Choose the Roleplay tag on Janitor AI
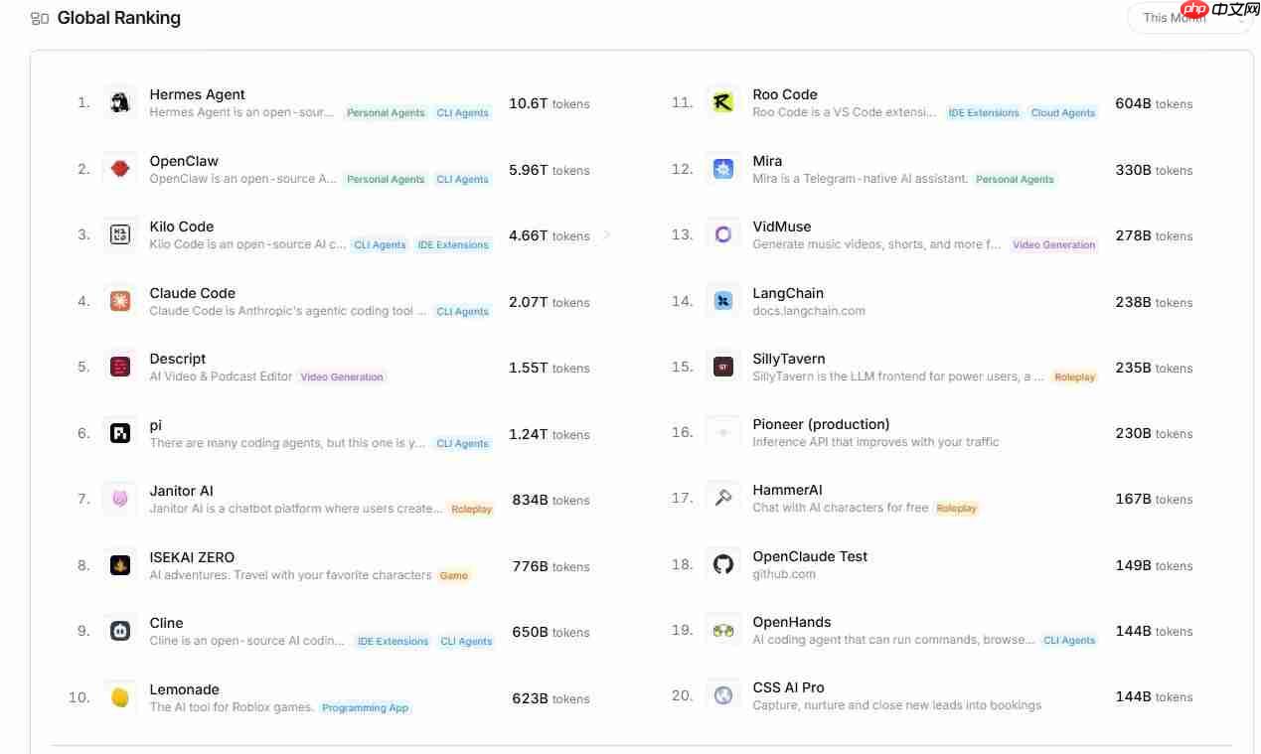 point(472,510)
